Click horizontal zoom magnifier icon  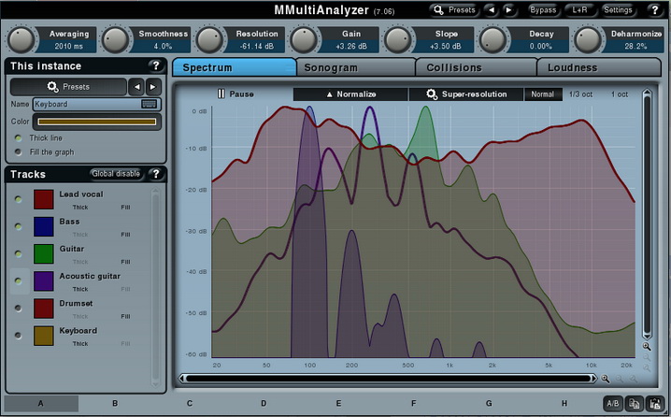(605, 379)
